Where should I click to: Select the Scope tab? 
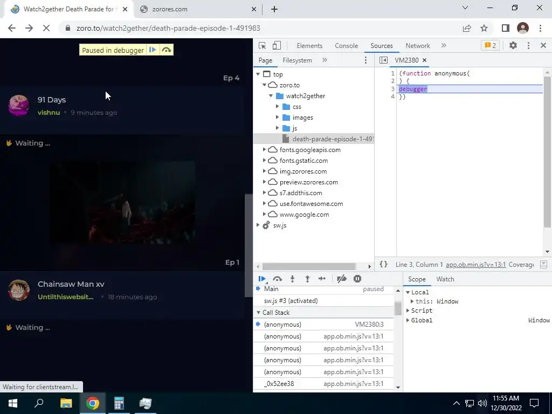coord(417,279)
